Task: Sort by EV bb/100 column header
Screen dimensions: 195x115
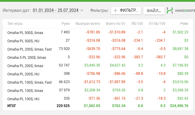Action: click(157, 24)
